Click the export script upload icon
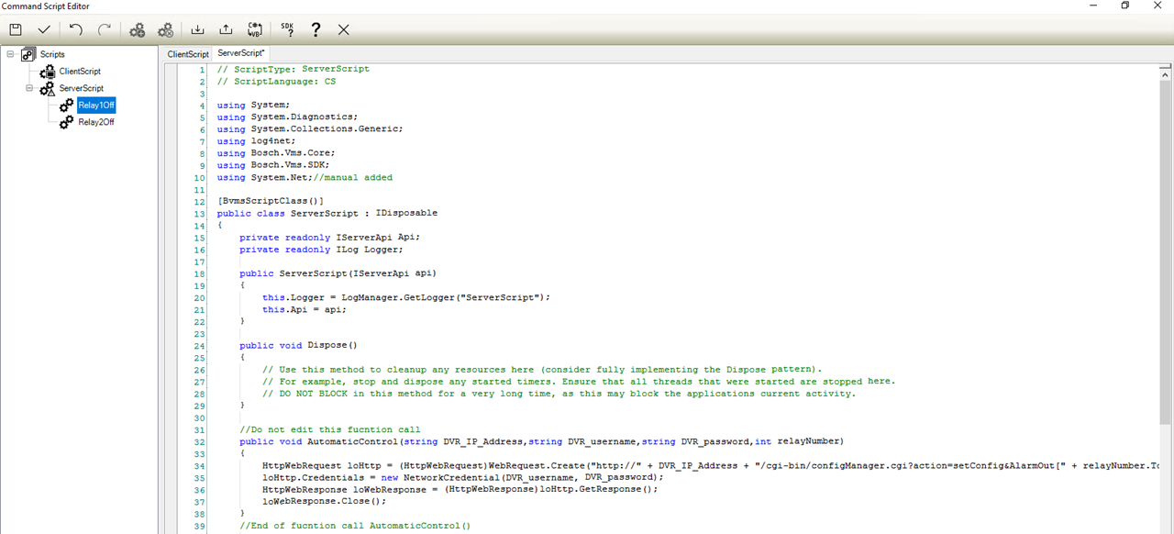Viewport: 1174px width, 534px height. click(226, 29)
